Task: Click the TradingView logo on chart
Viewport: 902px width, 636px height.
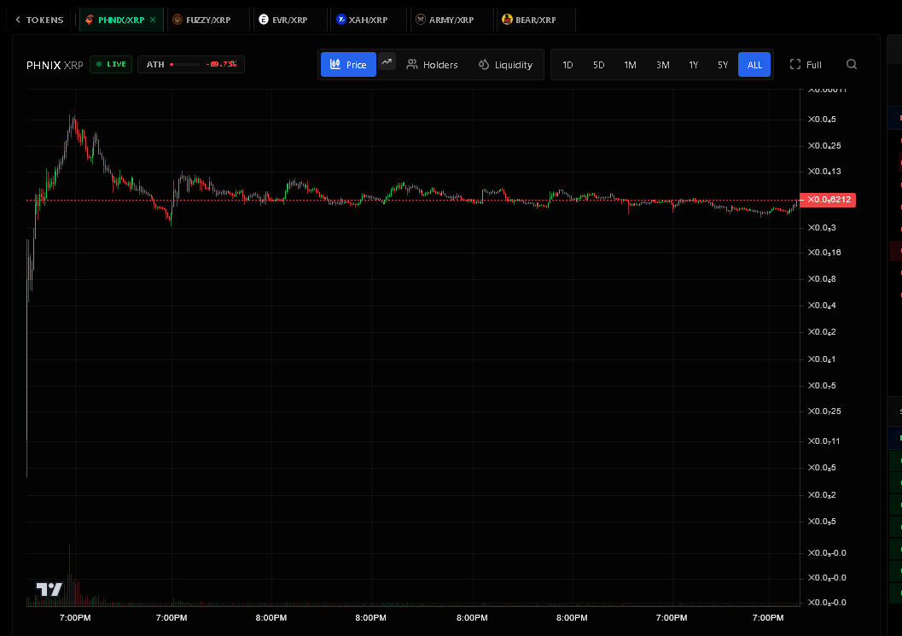Action: (49, 589)
